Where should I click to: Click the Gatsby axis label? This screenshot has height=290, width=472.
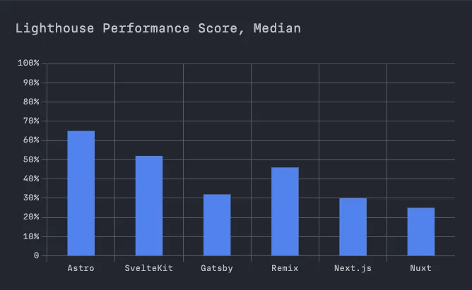coord(217,268)
